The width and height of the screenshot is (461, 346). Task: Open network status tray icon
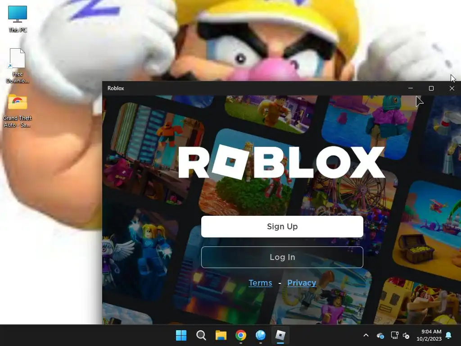394,335
